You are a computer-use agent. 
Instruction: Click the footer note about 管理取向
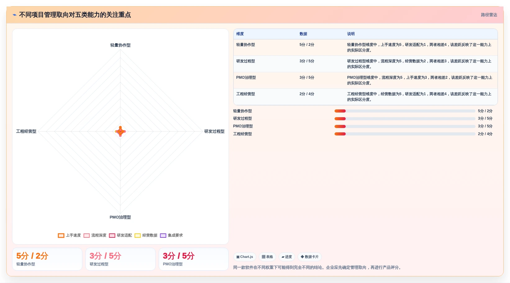[x=317, y=268]
